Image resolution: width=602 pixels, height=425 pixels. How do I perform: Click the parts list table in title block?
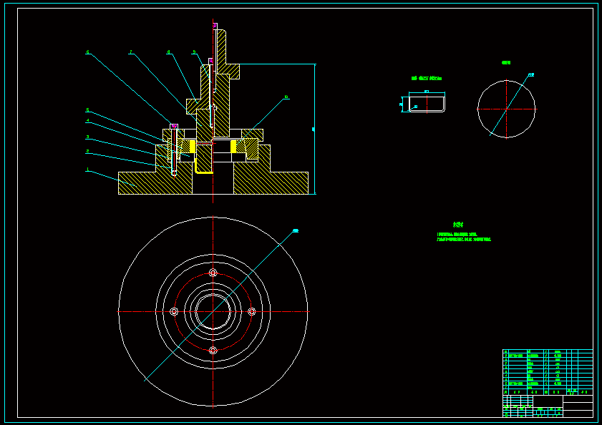(x=548, y=372)
